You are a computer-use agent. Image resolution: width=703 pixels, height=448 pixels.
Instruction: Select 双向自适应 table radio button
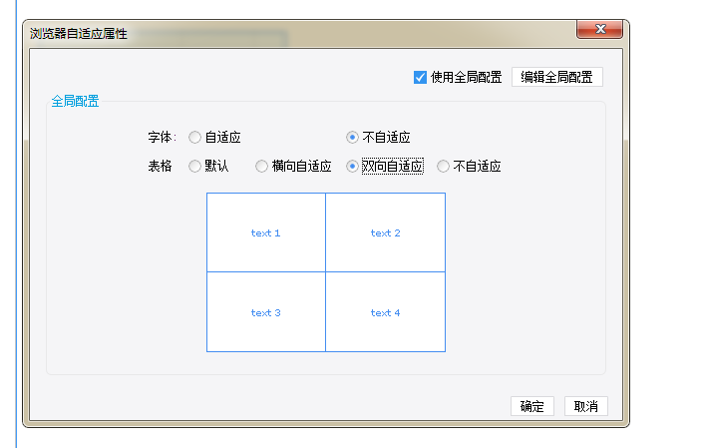click(x=352, y=167)
